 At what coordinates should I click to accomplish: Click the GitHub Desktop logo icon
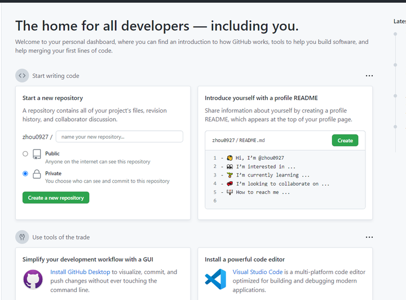click(33, 280)
